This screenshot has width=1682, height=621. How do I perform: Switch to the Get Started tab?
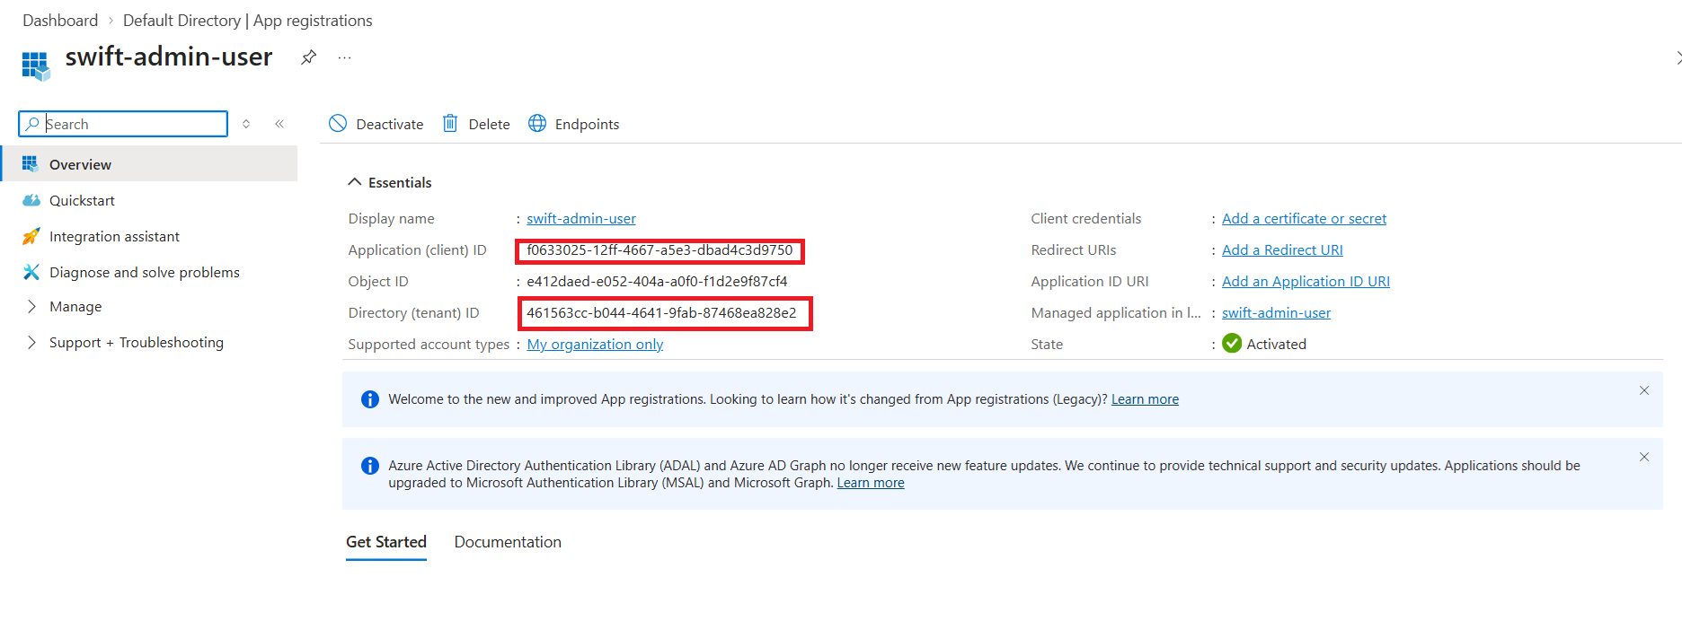[x=386, y=542]
